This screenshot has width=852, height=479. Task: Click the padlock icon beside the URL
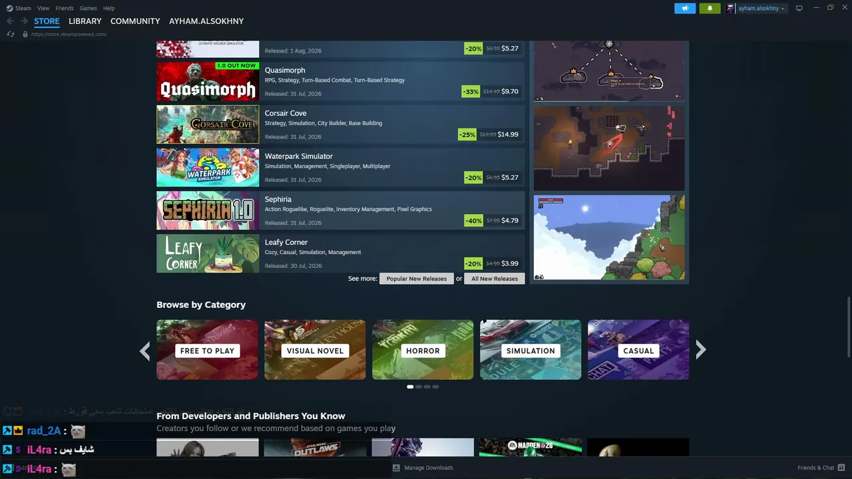pos(25,34)
